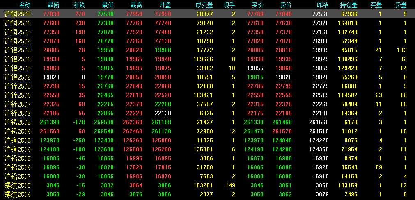Click the 最高 column header
The height and width of the screenshot is (200, 415).
[x=137, y=5]
